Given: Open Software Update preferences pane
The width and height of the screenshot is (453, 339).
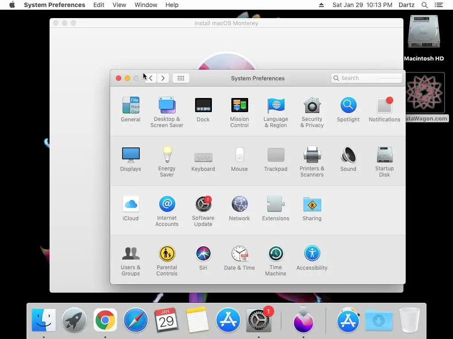Looking at the screenshot, I should (203, 211).
